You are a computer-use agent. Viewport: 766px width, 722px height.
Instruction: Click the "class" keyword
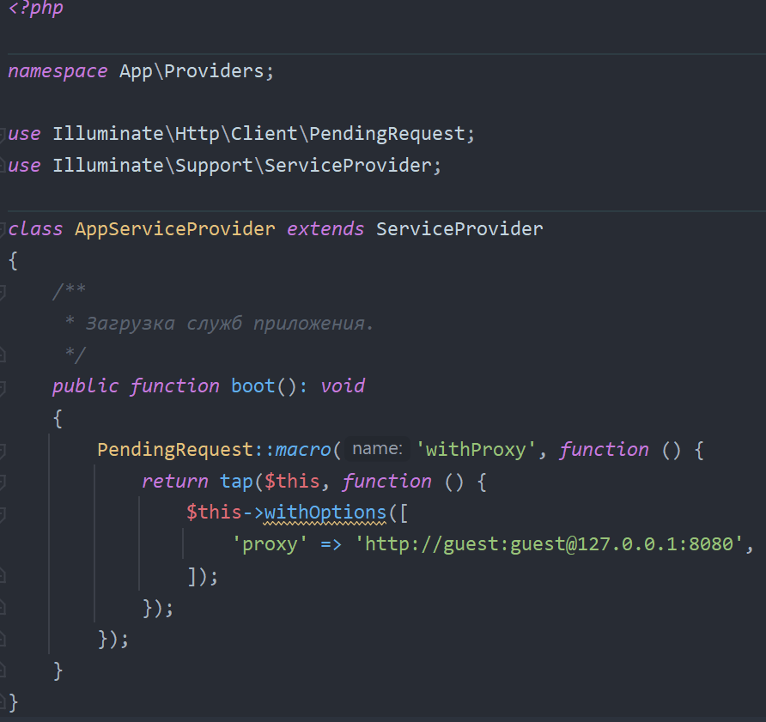coord(36,229)
